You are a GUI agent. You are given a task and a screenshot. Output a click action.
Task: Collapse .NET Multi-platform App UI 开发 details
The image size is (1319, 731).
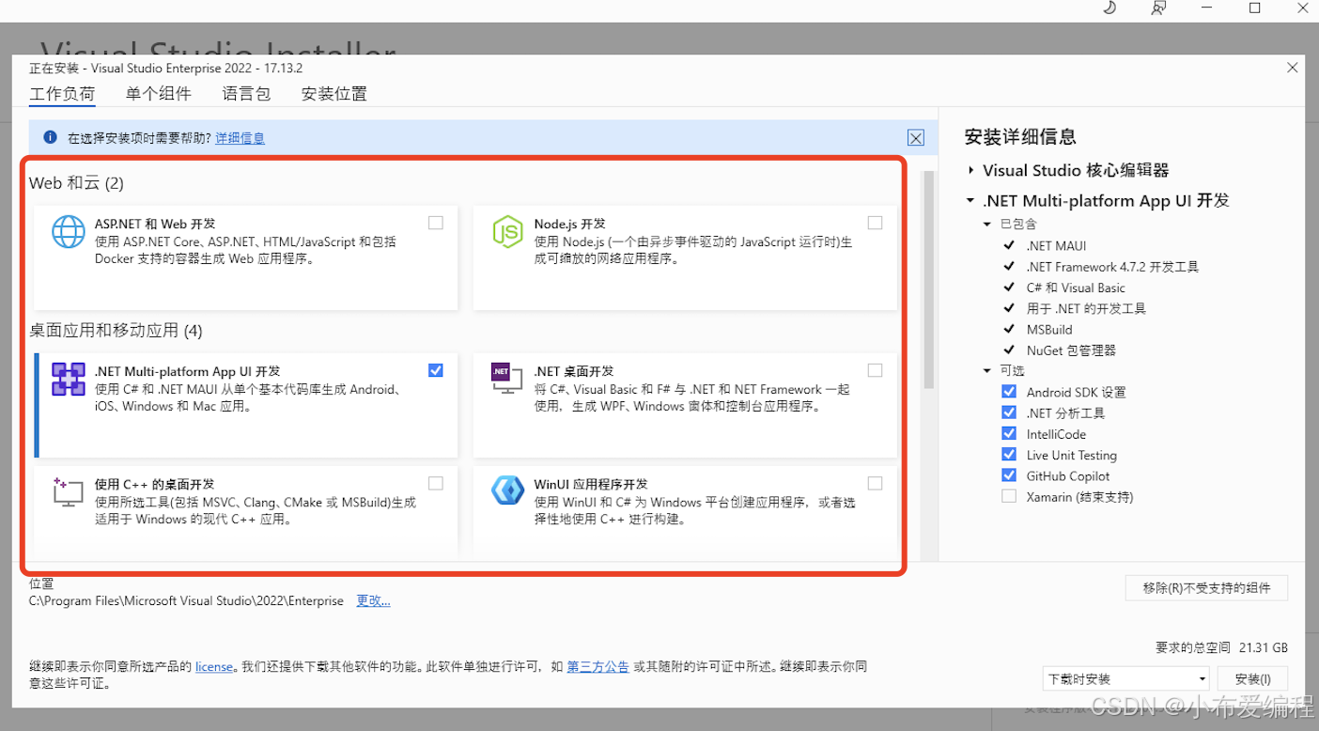[970, 200]
